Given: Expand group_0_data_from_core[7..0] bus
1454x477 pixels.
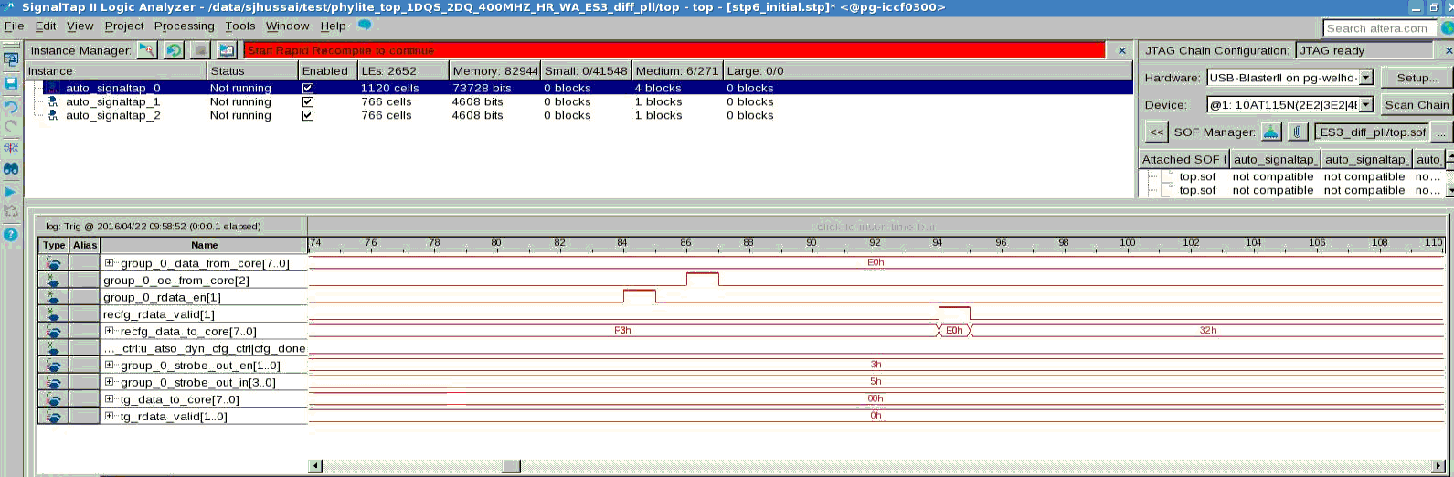Looking at the screenshot, I should pyautogui.click(x=109, y=263).
